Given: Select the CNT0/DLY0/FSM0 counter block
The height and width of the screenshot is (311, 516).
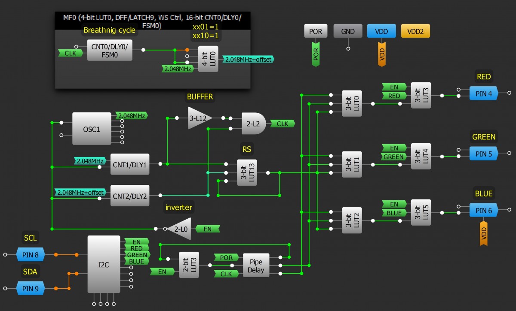Looking at the screenshot, I should tap(110, 51).
